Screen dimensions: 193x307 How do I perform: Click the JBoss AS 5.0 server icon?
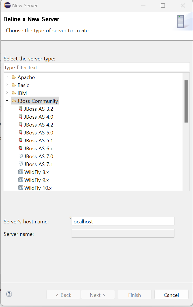pos(20,132)
